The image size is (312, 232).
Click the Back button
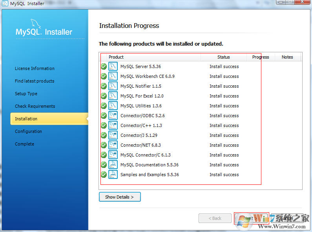[x=215, y=218]
